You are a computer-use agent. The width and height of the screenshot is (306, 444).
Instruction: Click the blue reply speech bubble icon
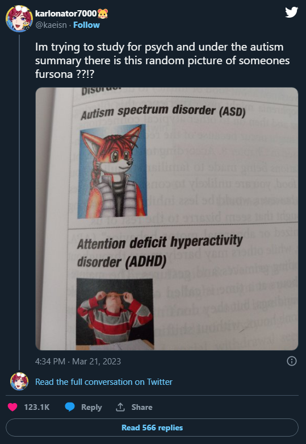click(70, 407)
